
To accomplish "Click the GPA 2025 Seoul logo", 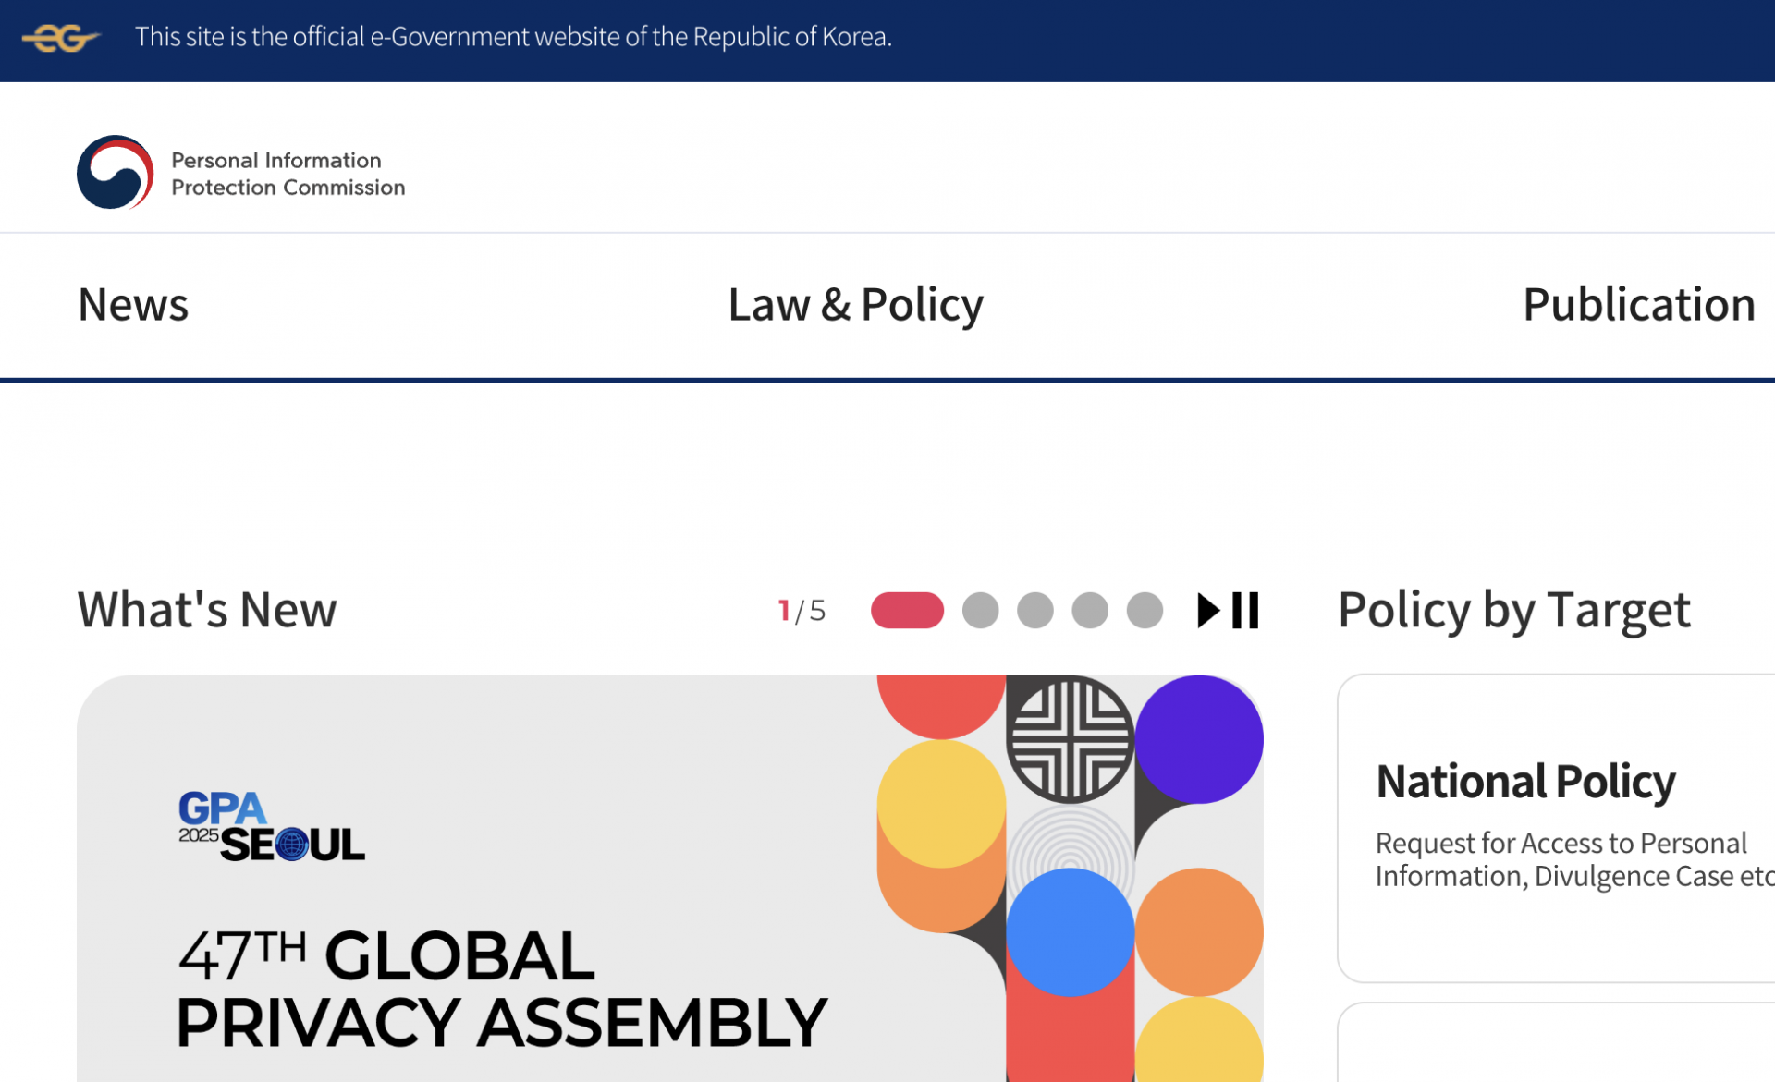I will coord(271,827).
